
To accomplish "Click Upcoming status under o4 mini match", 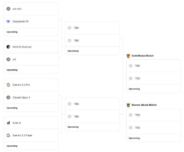I will tap(12, 32).
